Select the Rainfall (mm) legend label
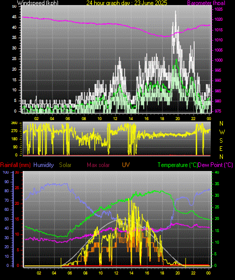Viewport: 235px width, 280px height. (15, 165)
